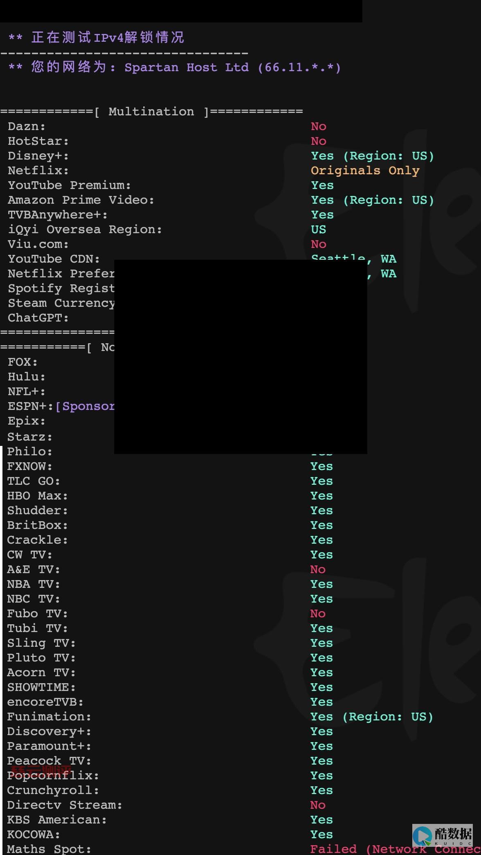Click the 'No' result for A&E TV
This screenshot has width=481, height=855.
click(x=318, y=569)
